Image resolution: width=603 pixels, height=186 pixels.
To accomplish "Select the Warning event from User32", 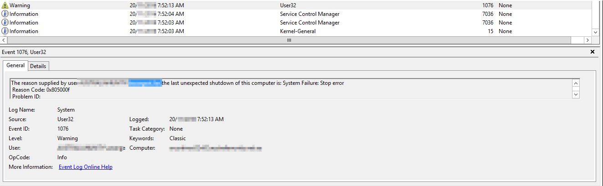I will [296, 5].
